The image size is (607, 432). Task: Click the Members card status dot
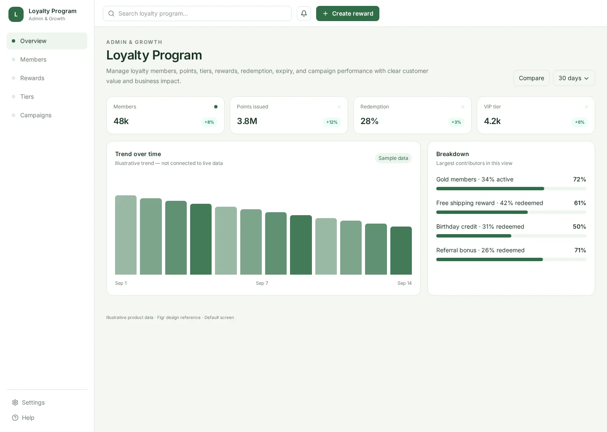(216, 107)
